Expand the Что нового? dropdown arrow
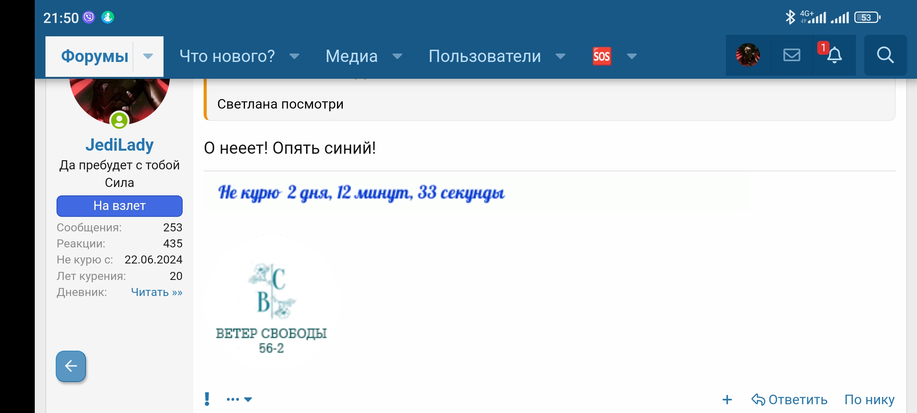The height and width of the screenshot is (413, 917). coord(294,56)
